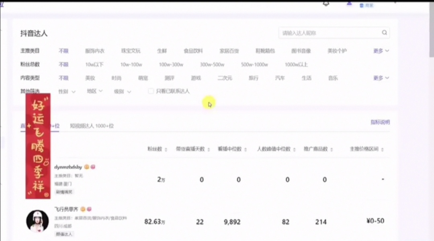The width and height of the screenshot is (434, 241).
Task: Sort by 推广商品数 column arrows
Action: [x=332, y=149]
